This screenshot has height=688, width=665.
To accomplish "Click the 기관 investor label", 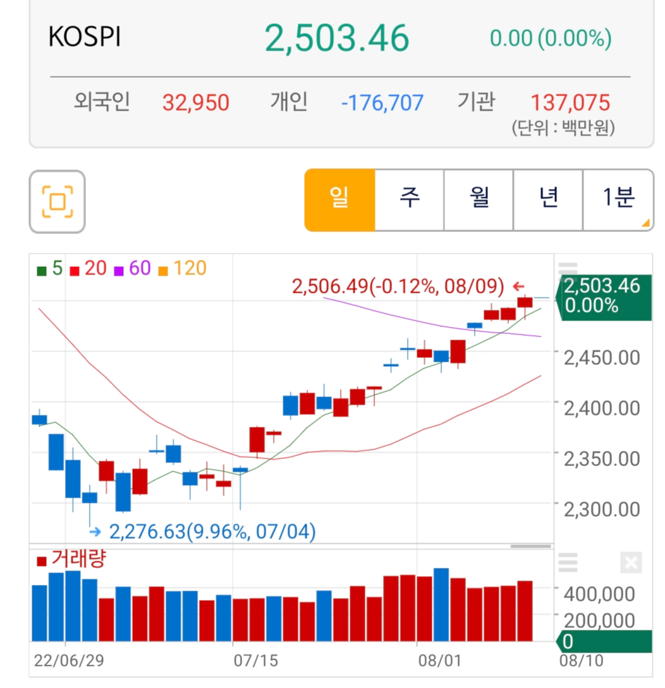I will click(x=477, y=102).
